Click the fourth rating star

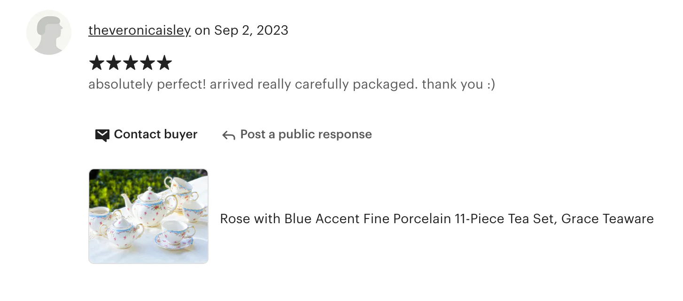[x=147, y=63]
